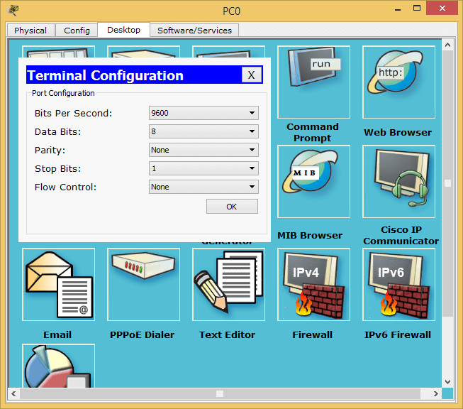Click the horizontal scrollbar left arrow
The width and height of the screenshot is (463, 409).
pyautogui.click(x=13, y=393)
